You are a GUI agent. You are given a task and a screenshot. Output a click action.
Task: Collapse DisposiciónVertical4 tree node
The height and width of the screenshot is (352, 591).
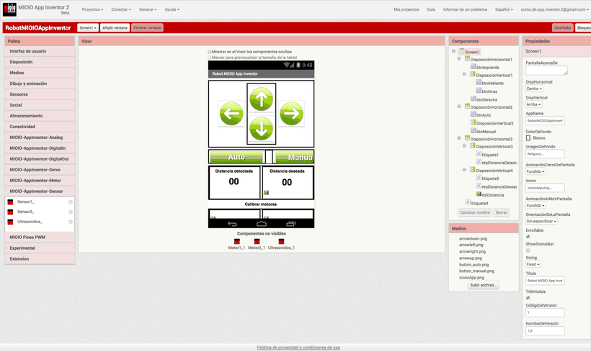pyautogui.click(x=464, y=170)
